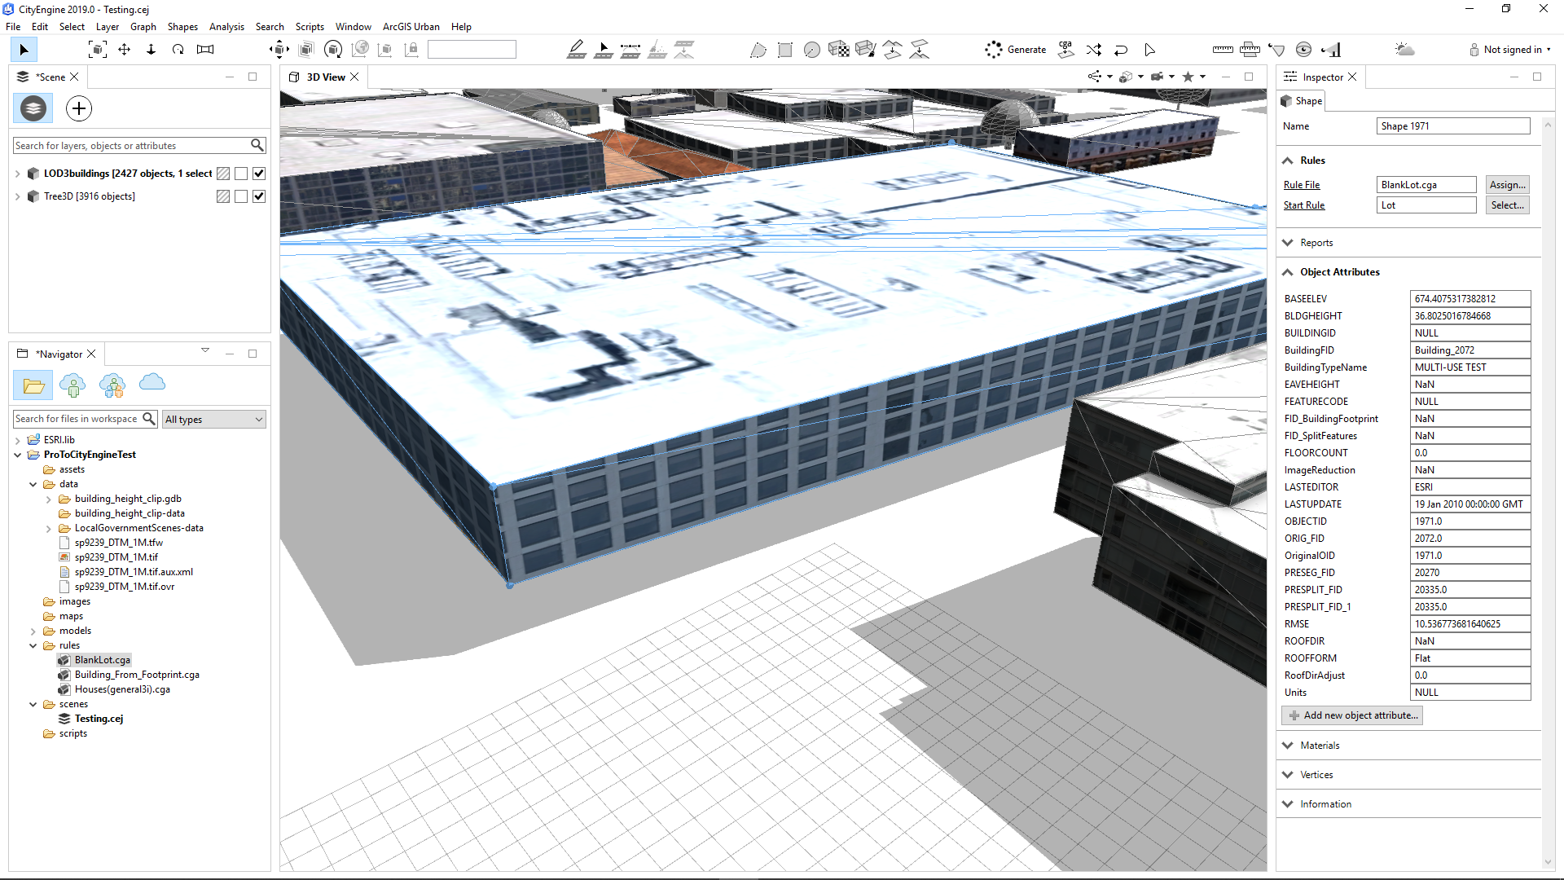Pick the Rotate tool in the toolbar
Viewport: 1564px width, 880px height.
178,50
